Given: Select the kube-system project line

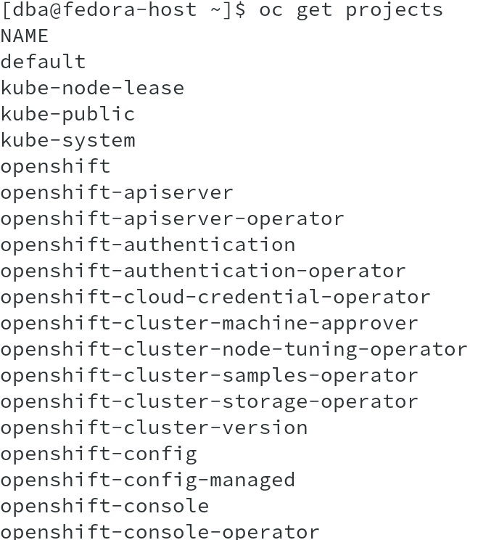Looking at the screenshot, I should point(67,141).
